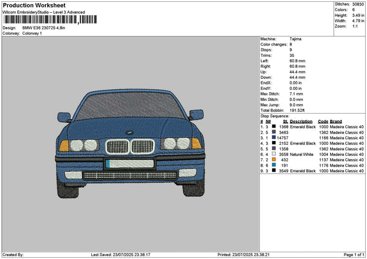The height and width of the screenshot is (259, 367).
Task: Click the Page 1 of 1 footer label
Action: click(354, 255)
